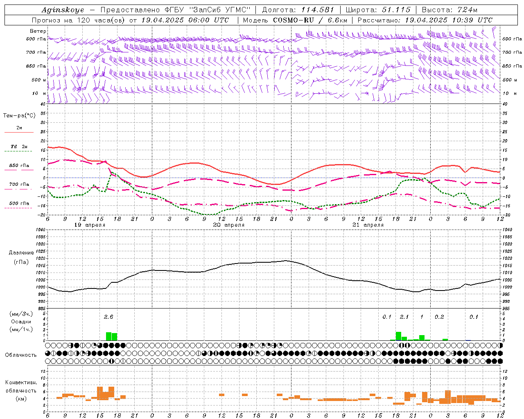Select the Высота: 724м header entry

(x=449, y=10)
